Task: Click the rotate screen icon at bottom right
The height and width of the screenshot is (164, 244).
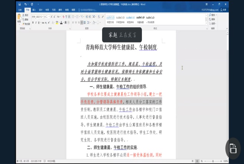Action: click(232, 148)
